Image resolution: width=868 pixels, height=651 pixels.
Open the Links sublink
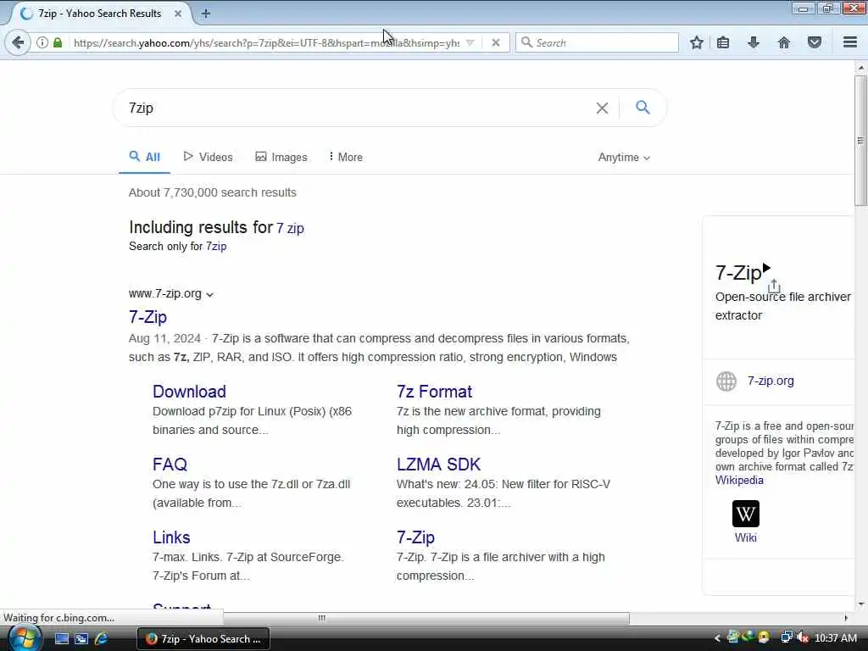[x=171, y=537]
